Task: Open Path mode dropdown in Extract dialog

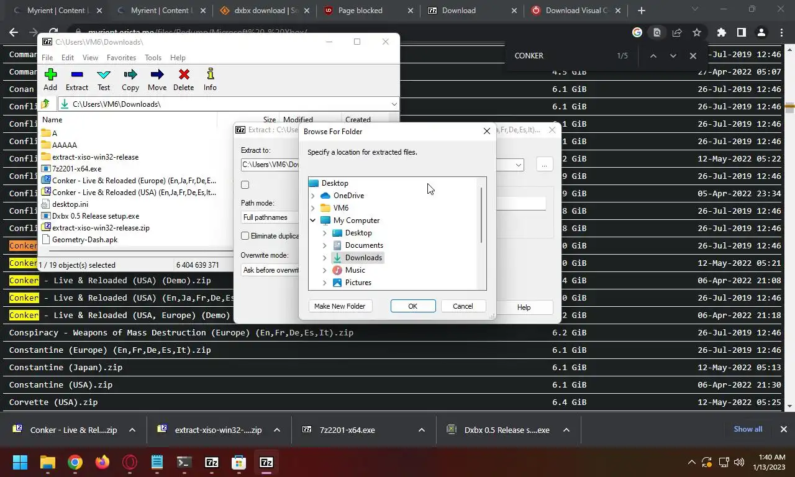Action: pyautogui.click(x=270, y=217)
